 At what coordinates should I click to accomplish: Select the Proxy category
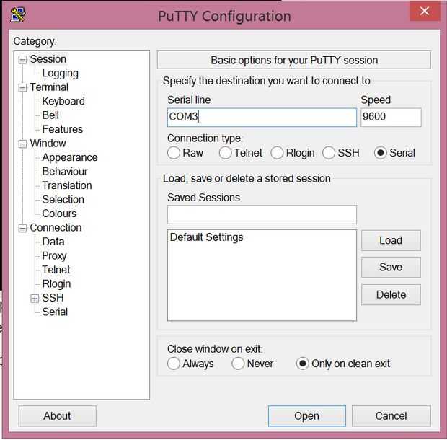(54, 255)
